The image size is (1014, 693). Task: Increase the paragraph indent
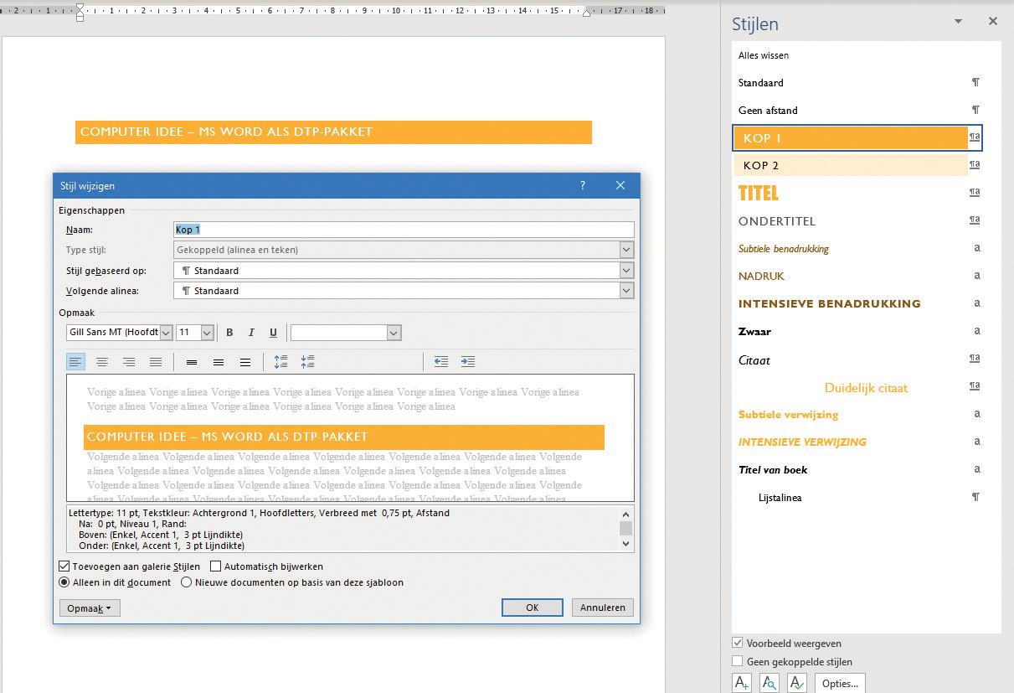click(x=468, y=362)
